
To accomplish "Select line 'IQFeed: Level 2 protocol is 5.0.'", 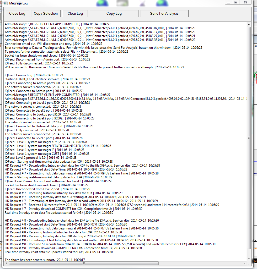I will coord(41,158).
